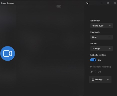This screenshot has width=117, height=96.
Task: Click the chevron arrow in Bitrate box
Action: [x=110, y=49]
